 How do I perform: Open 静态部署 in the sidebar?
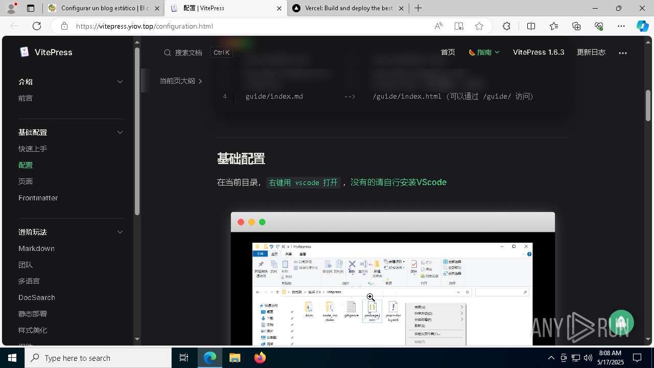point(33,314)
